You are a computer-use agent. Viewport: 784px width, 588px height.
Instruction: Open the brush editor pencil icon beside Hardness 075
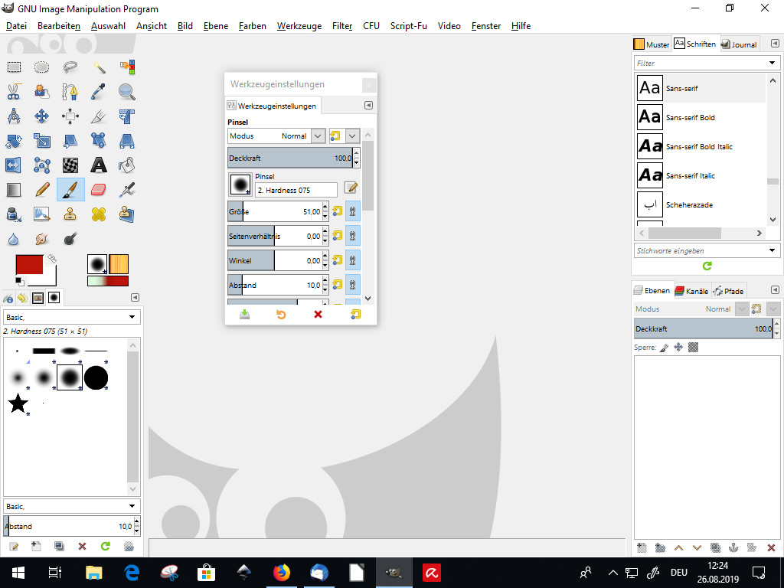[x=351, y=188]
